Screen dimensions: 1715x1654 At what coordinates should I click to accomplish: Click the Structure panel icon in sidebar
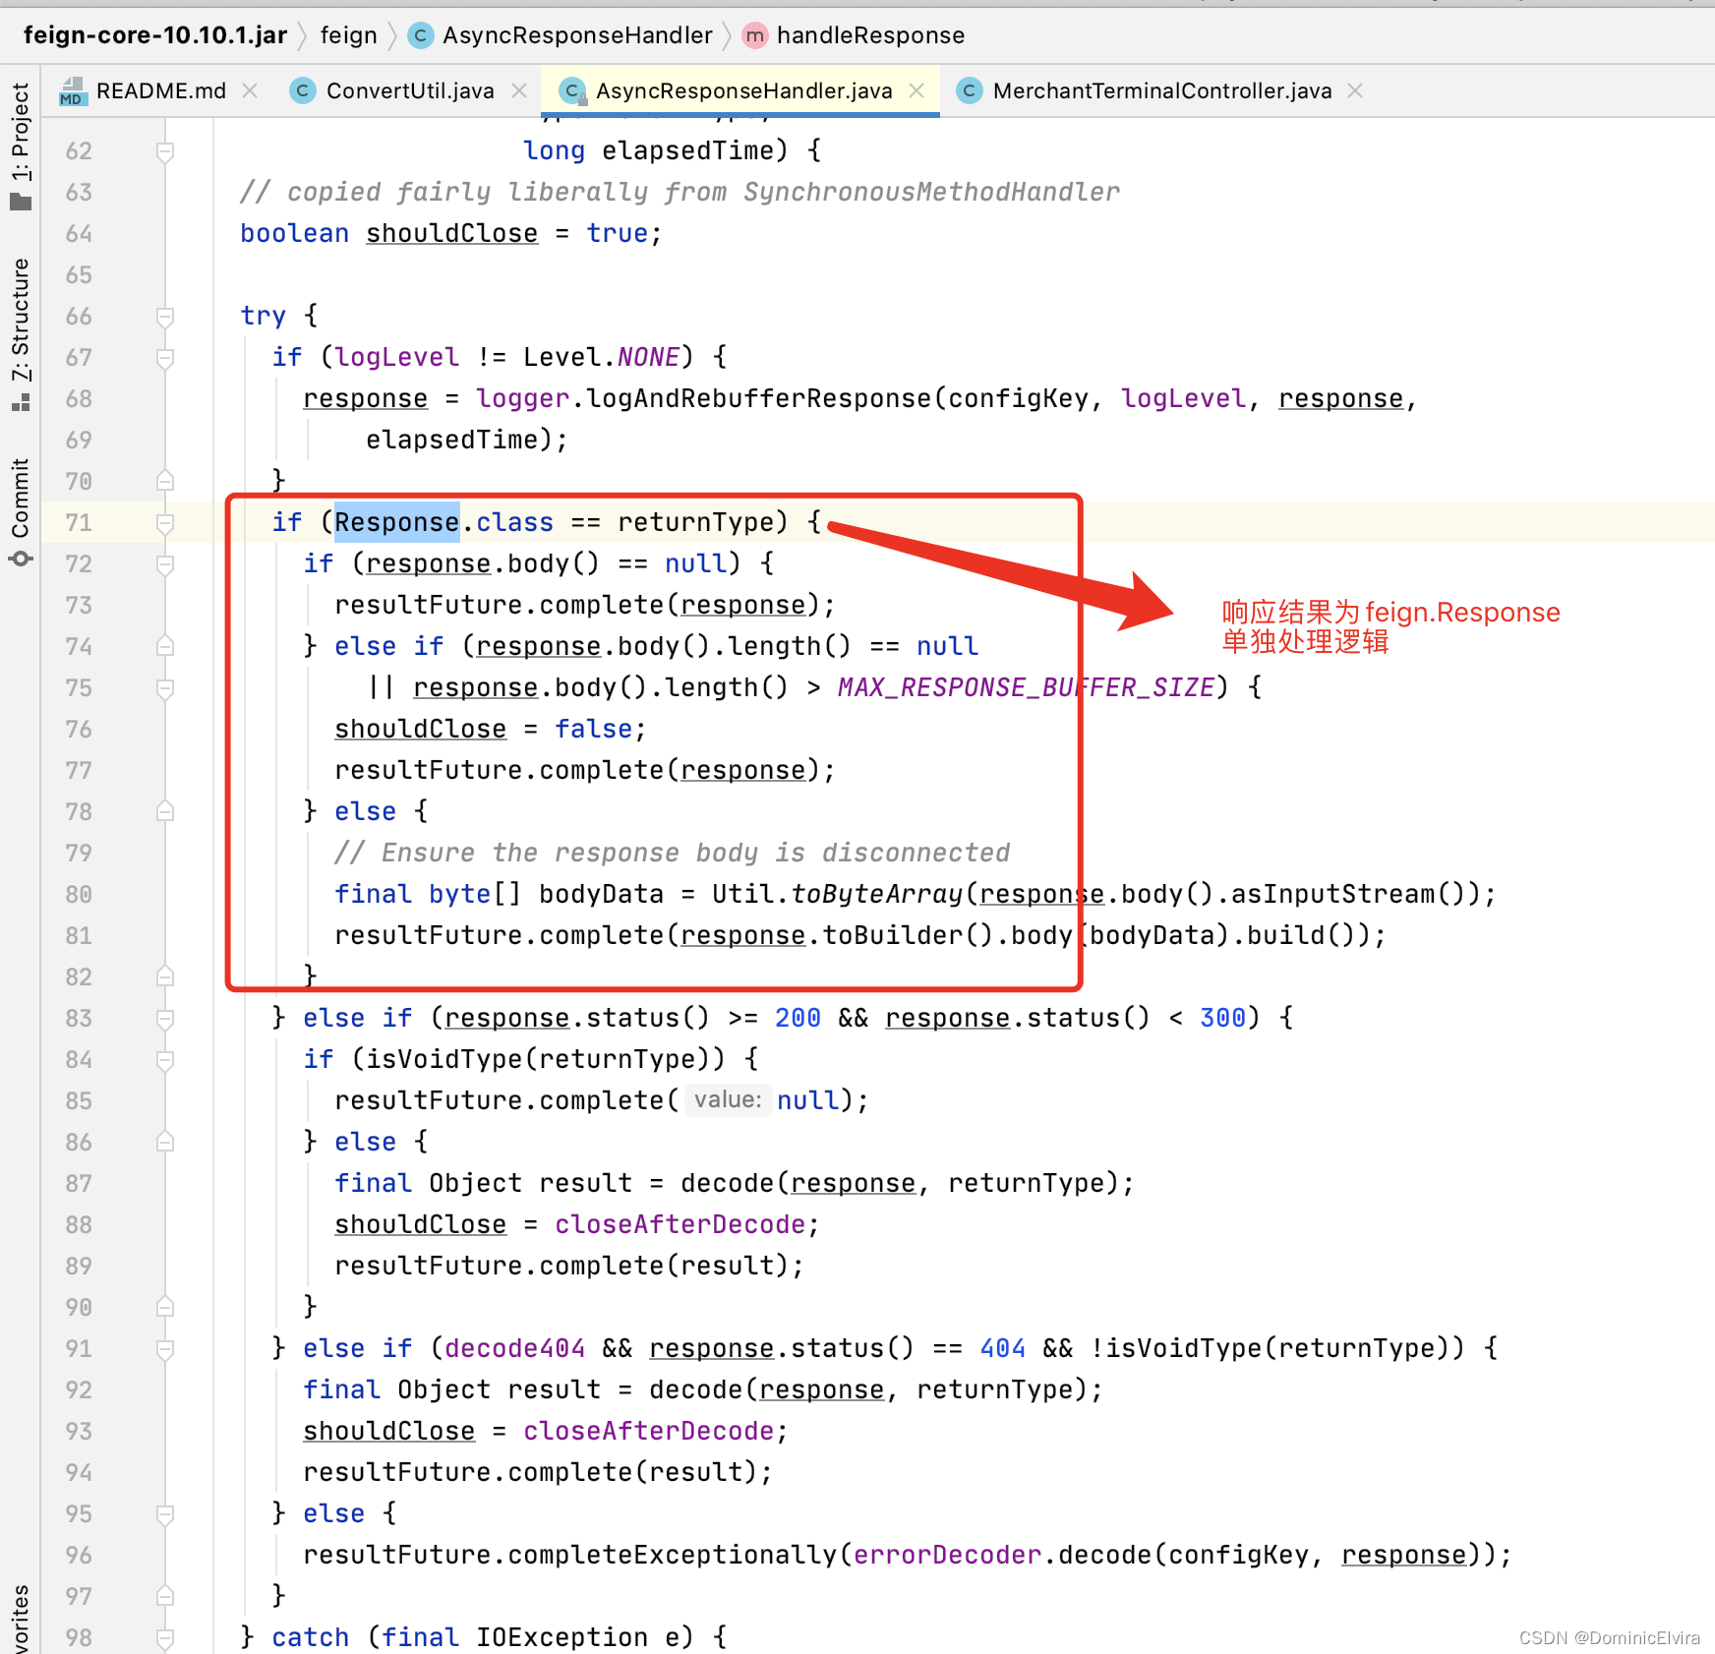pyautogui.click(x=21, y=402)
